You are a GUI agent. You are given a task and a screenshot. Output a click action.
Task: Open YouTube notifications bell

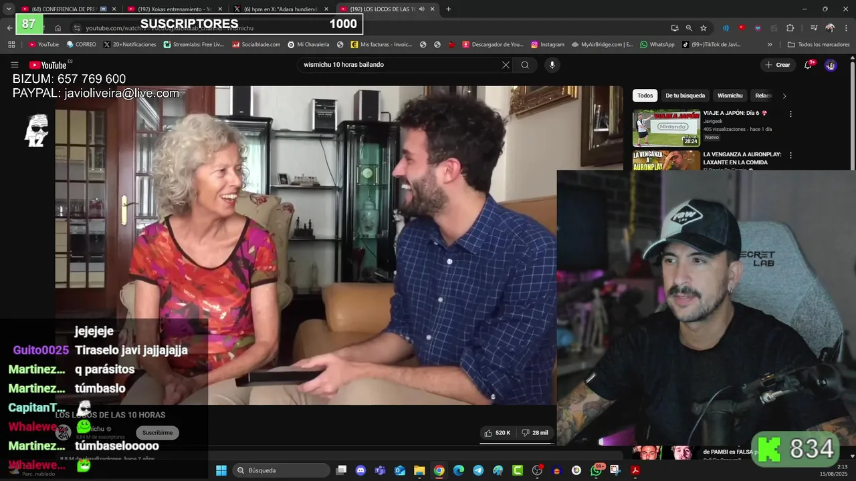[x=808, y=65]
